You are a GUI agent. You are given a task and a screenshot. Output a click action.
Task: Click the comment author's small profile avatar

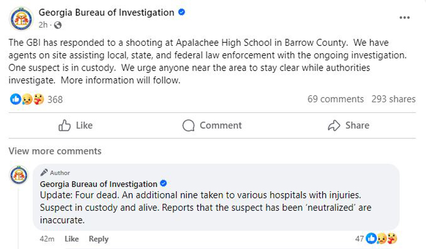19,175
